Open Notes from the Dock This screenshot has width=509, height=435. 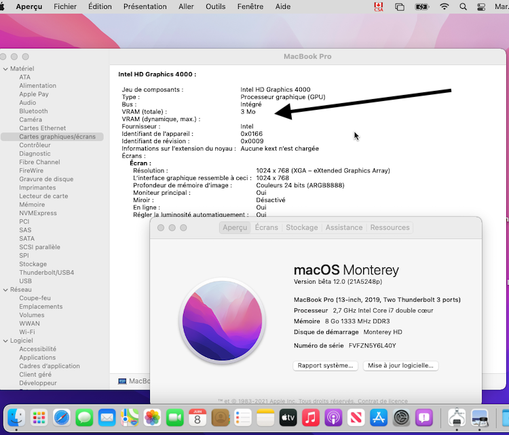pyautogui.click(x=265, y=417)
